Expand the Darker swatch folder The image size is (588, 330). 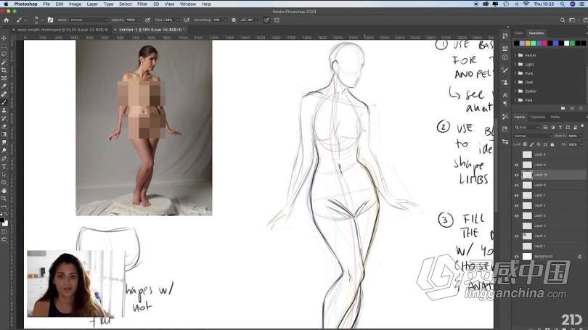(515, 91)
